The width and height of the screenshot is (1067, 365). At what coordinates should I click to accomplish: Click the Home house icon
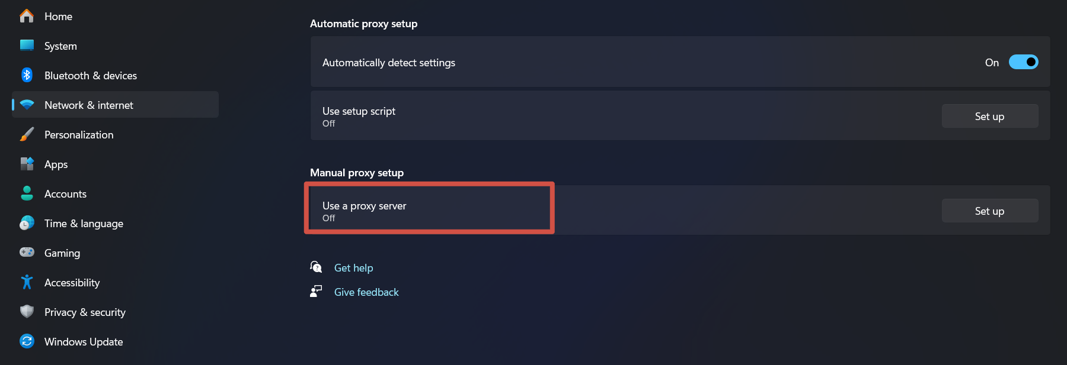[x=27, y=16]
